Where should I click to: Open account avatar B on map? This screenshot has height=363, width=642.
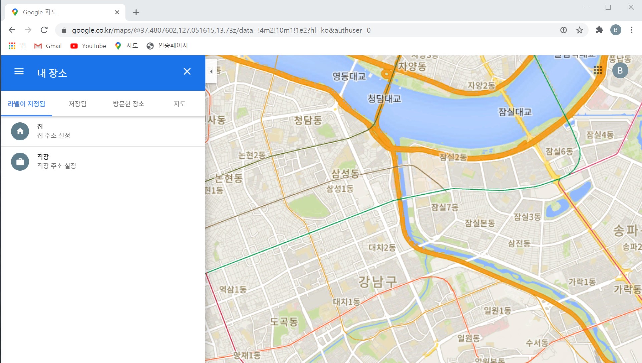coord(620,71)
